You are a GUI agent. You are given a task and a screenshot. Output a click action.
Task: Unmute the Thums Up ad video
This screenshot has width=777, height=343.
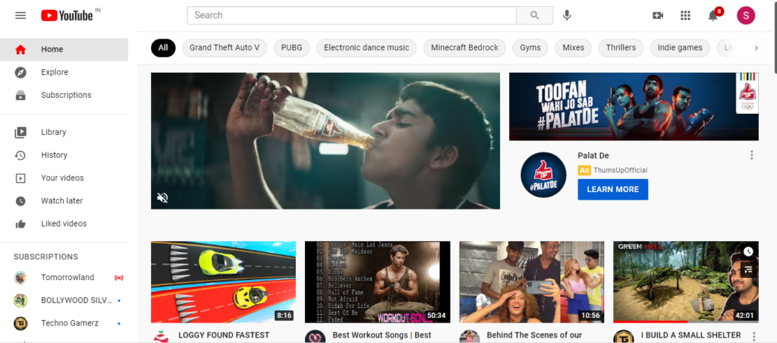tap(162, 198)
